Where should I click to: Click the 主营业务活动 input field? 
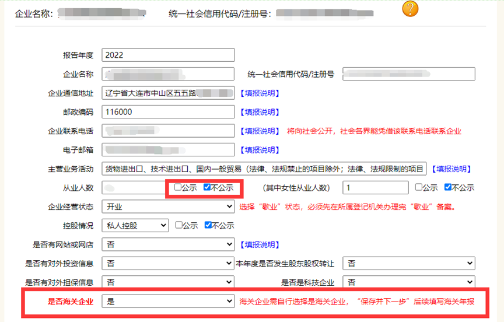(x=264, y=169)
